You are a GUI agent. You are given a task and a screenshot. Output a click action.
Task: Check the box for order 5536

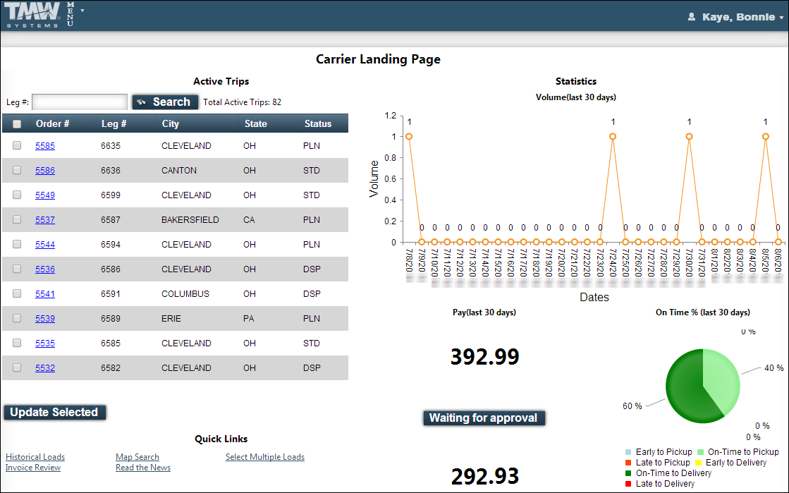click(17, 269)
